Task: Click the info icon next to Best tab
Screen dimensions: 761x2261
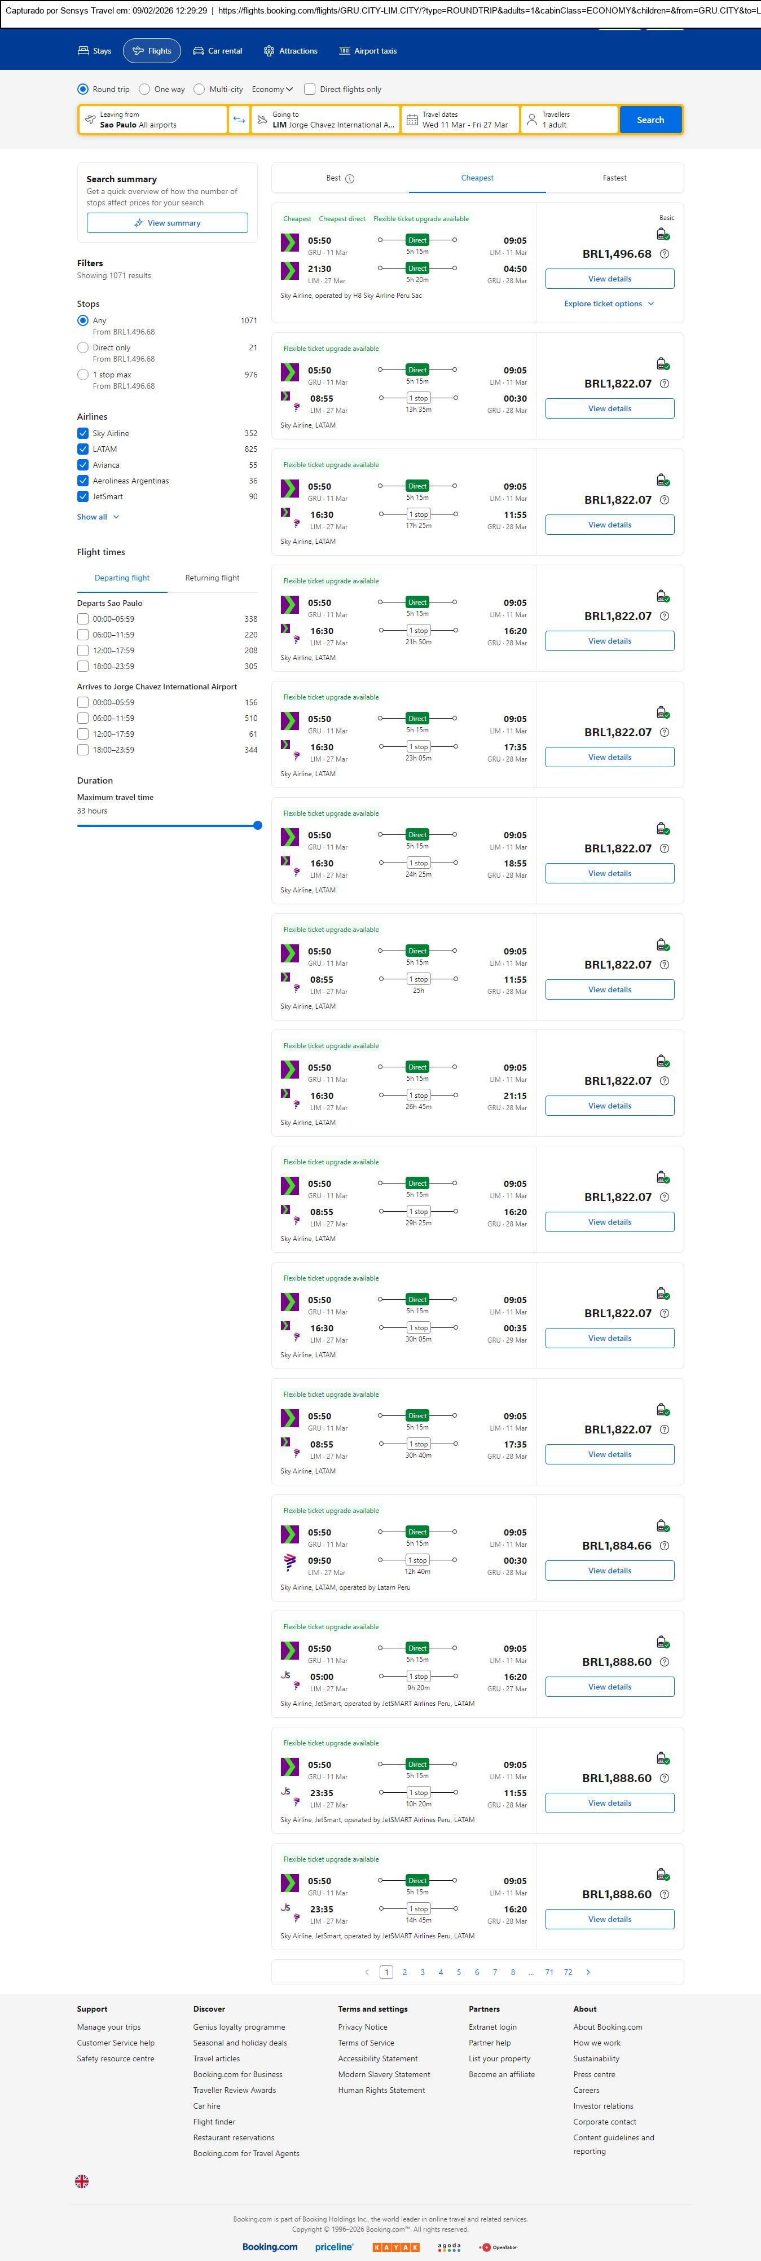Action: pos(349,179)
